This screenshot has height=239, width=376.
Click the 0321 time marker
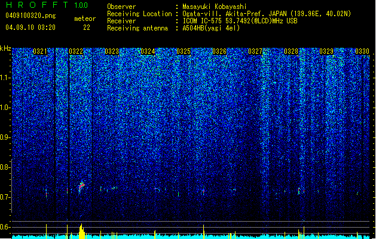[40, 51]
